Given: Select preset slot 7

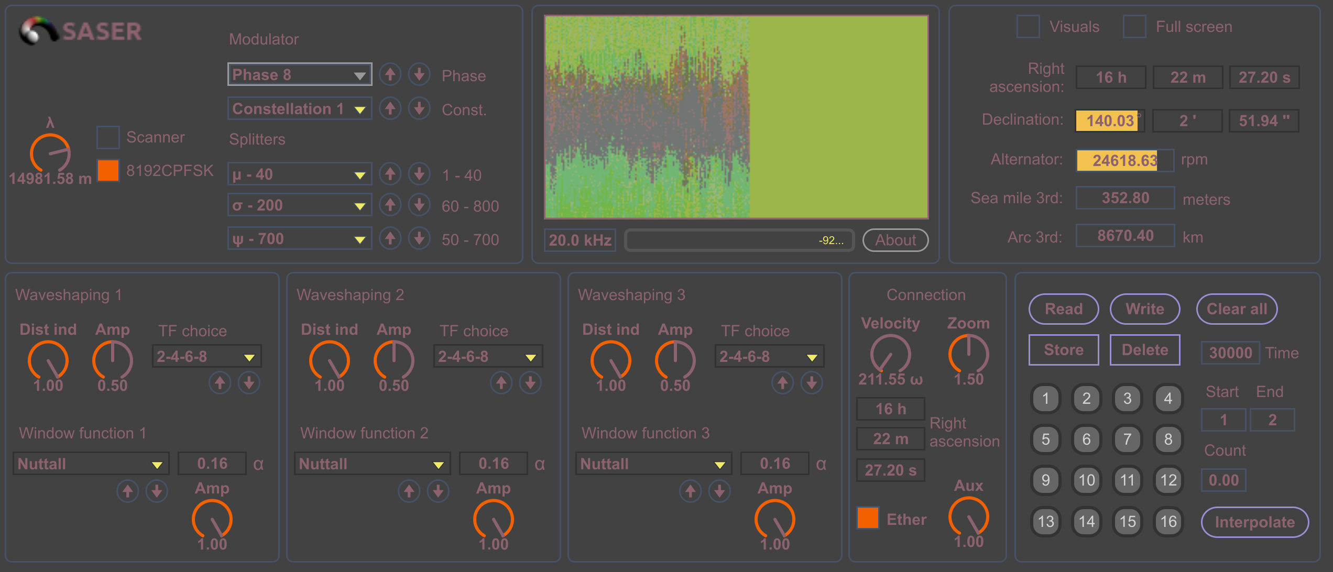Looking at the screenshot, I should pyautogui.click(x=1127, y=439).
